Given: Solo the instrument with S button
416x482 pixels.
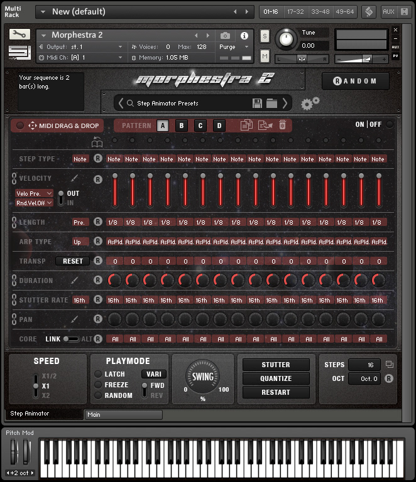Looking at the screenshot, I should click(265, 36).
